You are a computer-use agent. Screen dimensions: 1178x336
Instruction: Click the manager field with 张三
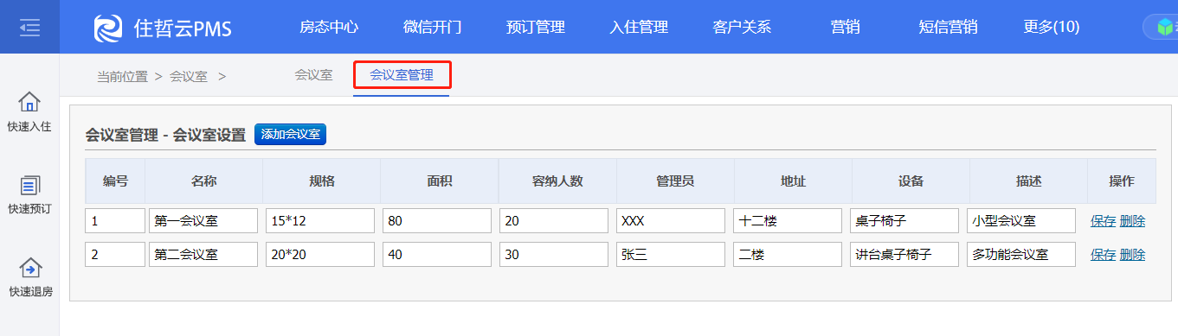671,255
